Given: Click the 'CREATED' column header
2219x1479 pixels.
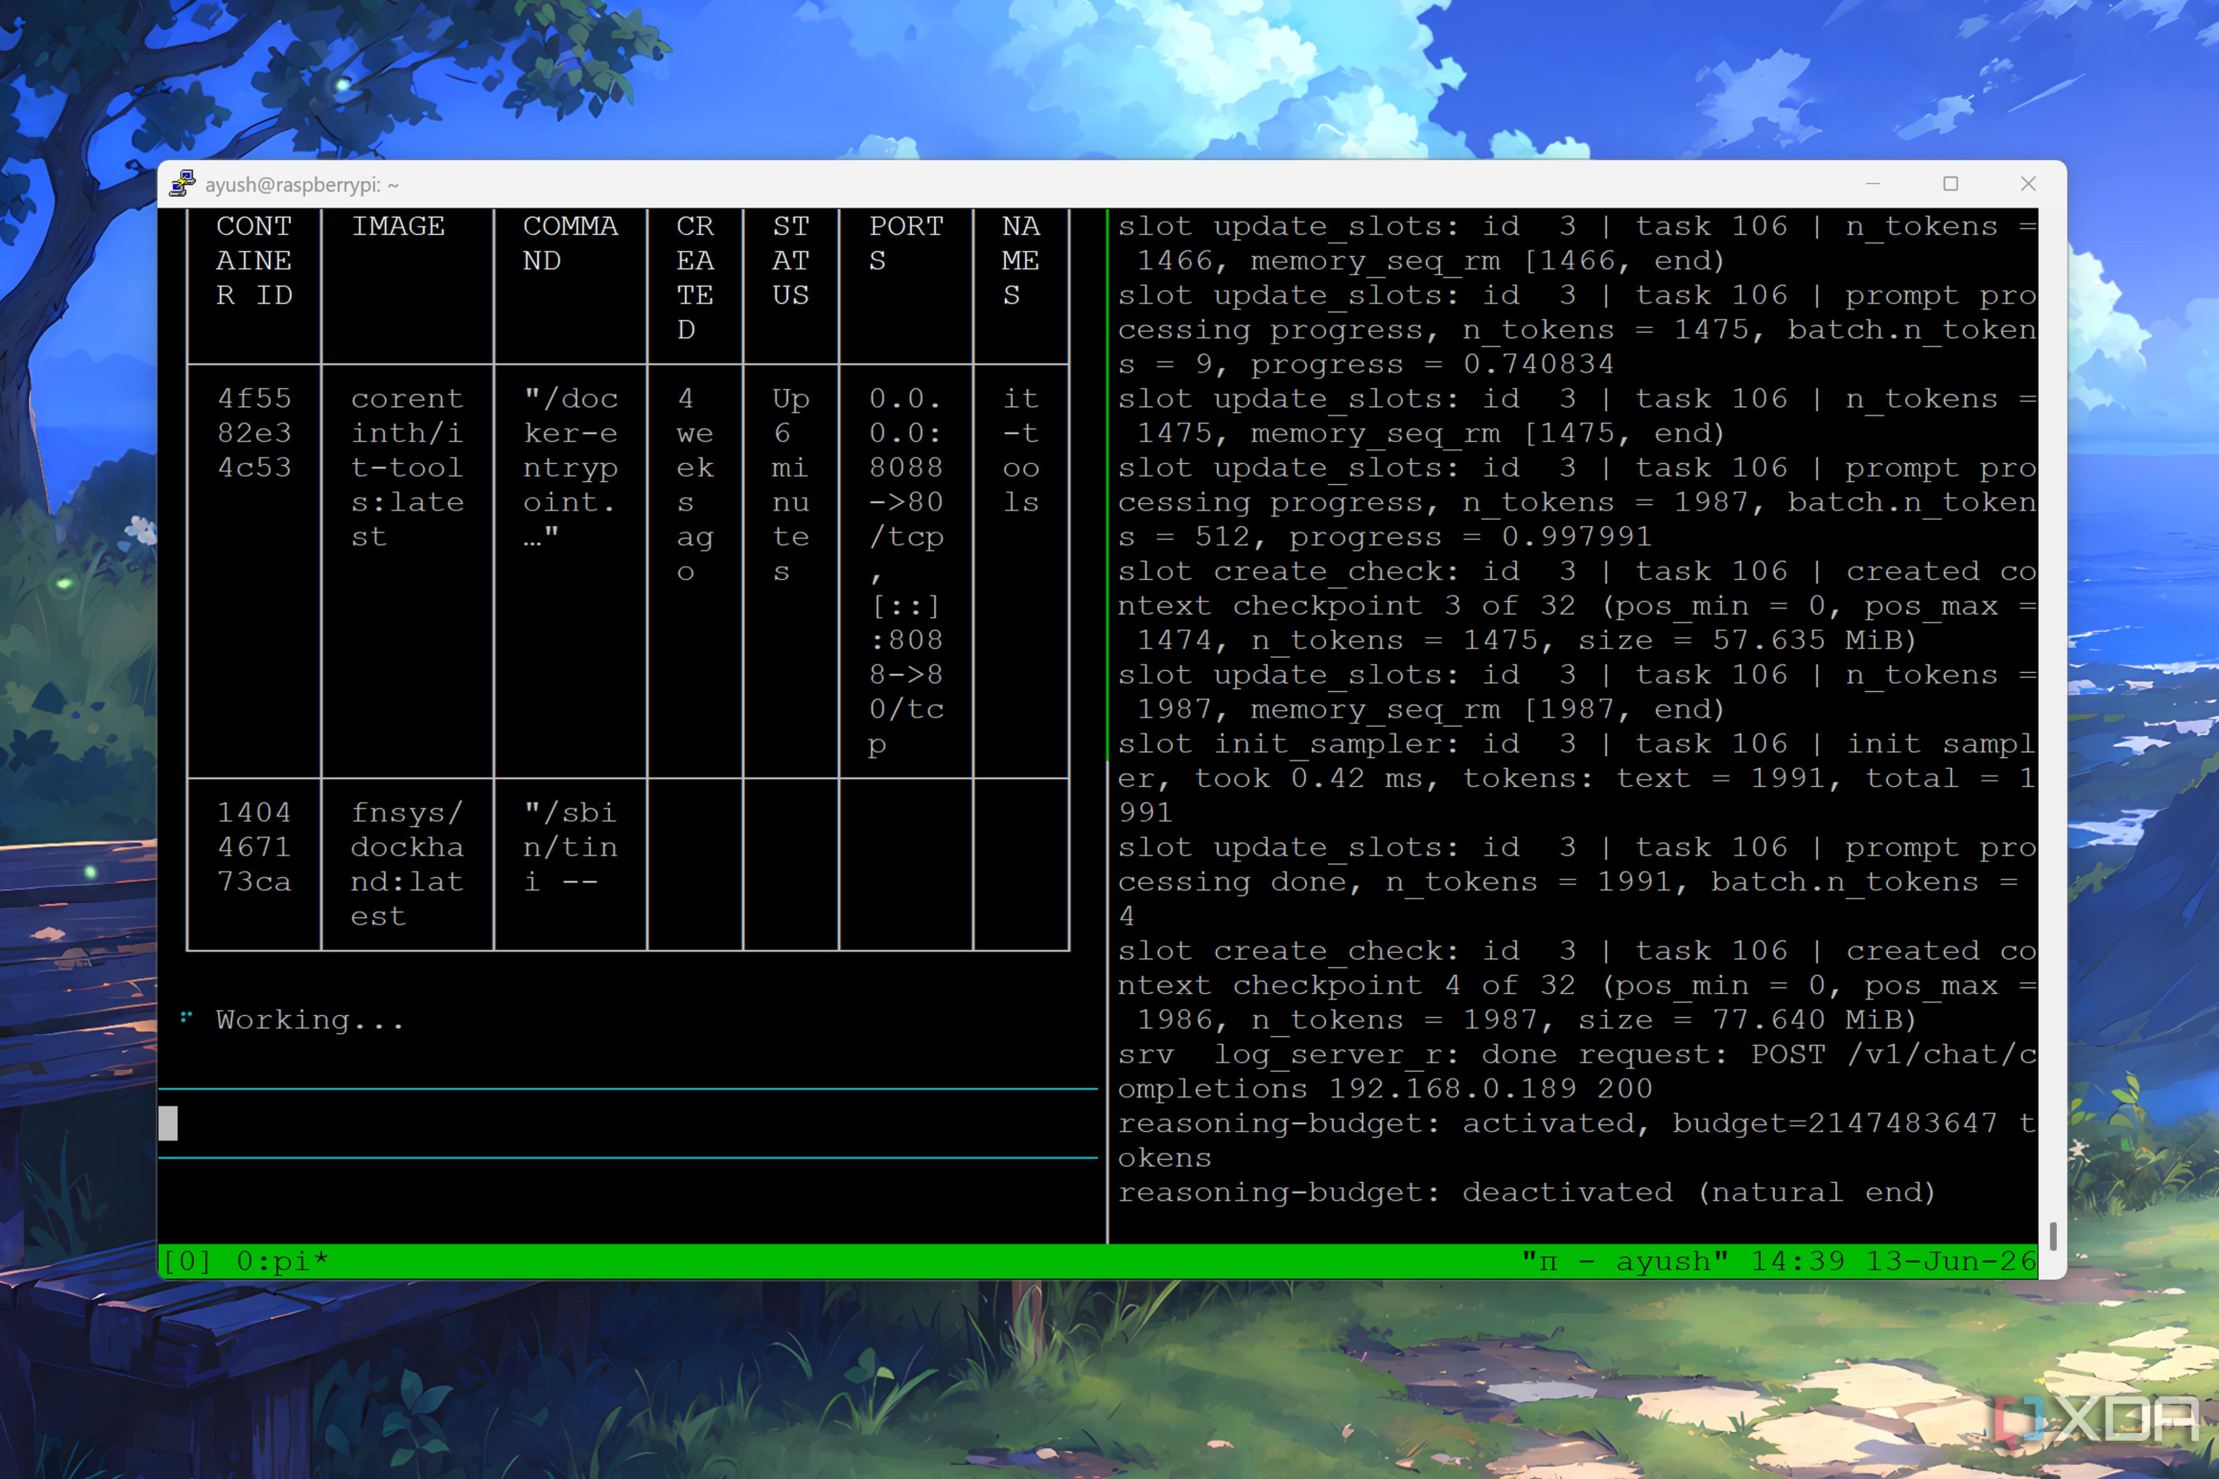Looking at the screenshot, I should (695, 278).
